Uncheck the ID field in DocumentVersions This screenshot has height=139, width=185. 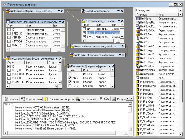click(9, 66)
